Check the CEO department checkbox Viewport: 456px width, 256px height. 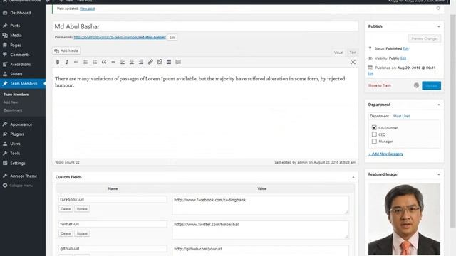coord(374,134)
